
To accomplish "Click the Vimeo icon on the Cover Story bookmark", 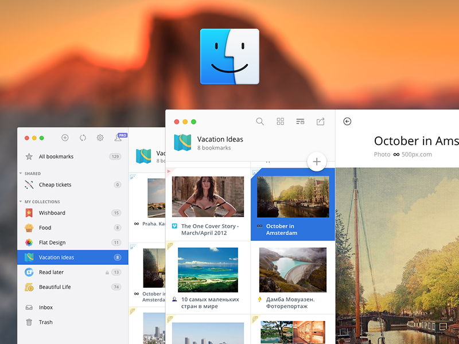I will coord(176,226).
